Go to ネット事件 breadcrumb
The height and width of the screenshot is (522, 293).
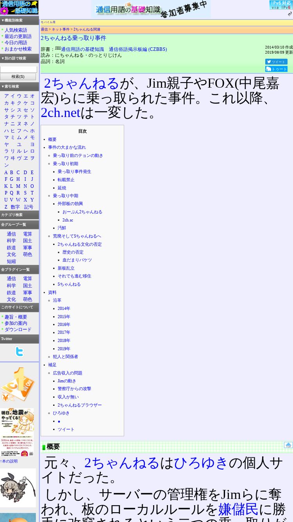(61, 29)
